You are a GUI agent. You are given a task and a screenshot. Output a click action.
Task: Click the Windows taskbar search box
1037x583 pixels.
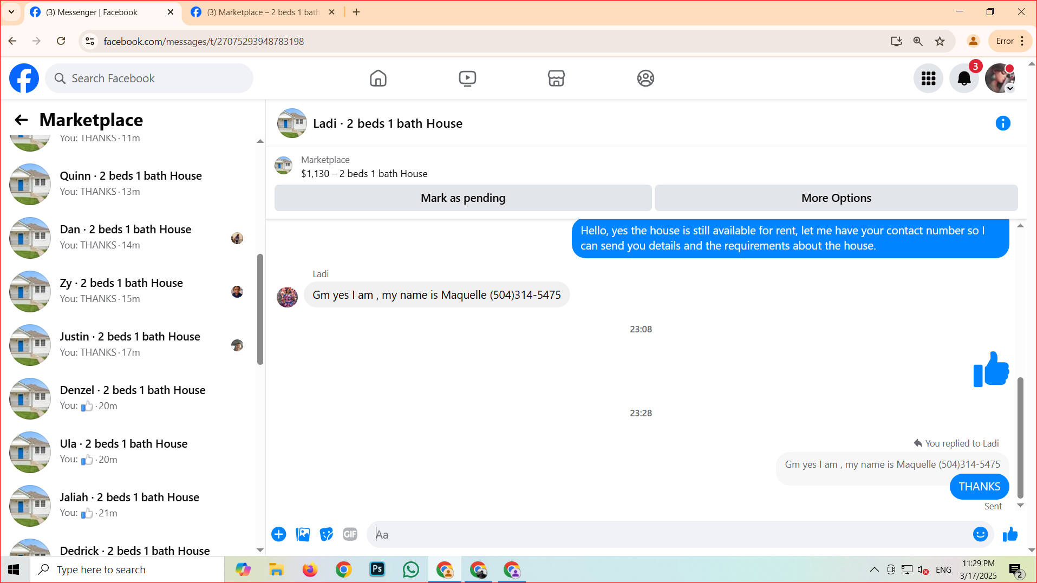click(x=127, y=570)
